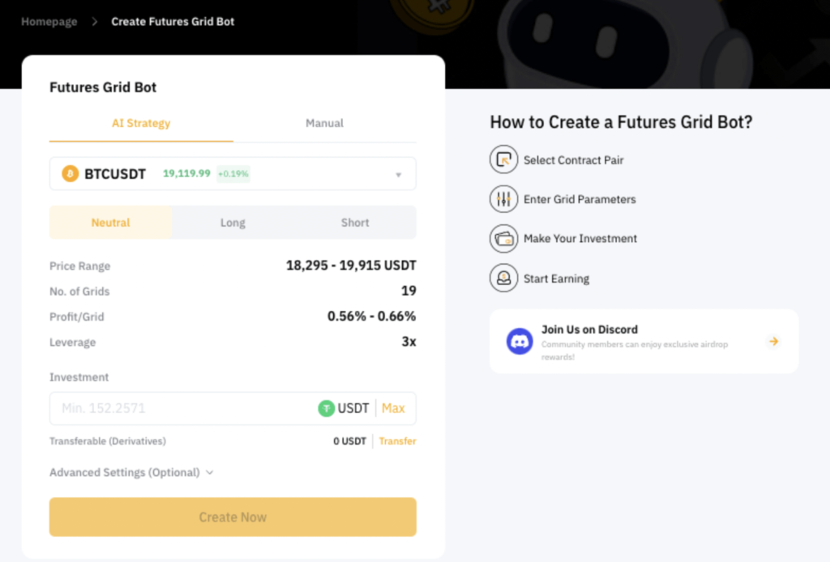Switch to the AI Strategy tab
This screenshot has height=562, width=830.
141,123
